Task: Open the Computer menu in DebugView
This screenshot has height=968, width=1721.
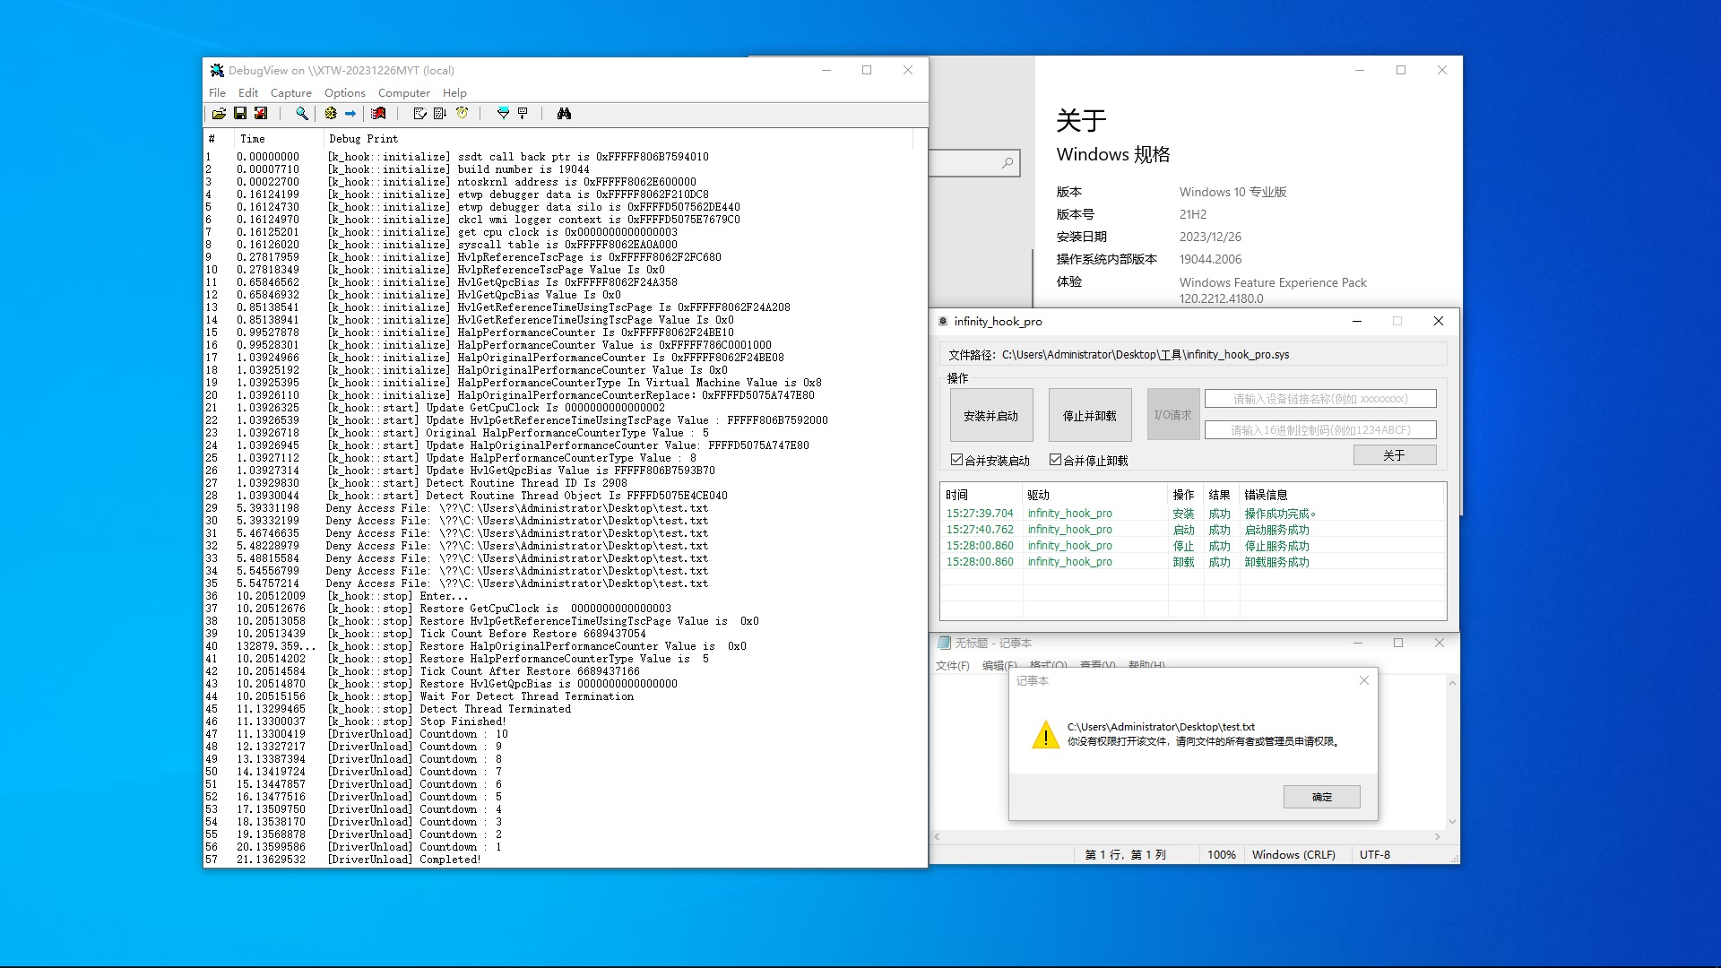Action: [x=403, y=93]
